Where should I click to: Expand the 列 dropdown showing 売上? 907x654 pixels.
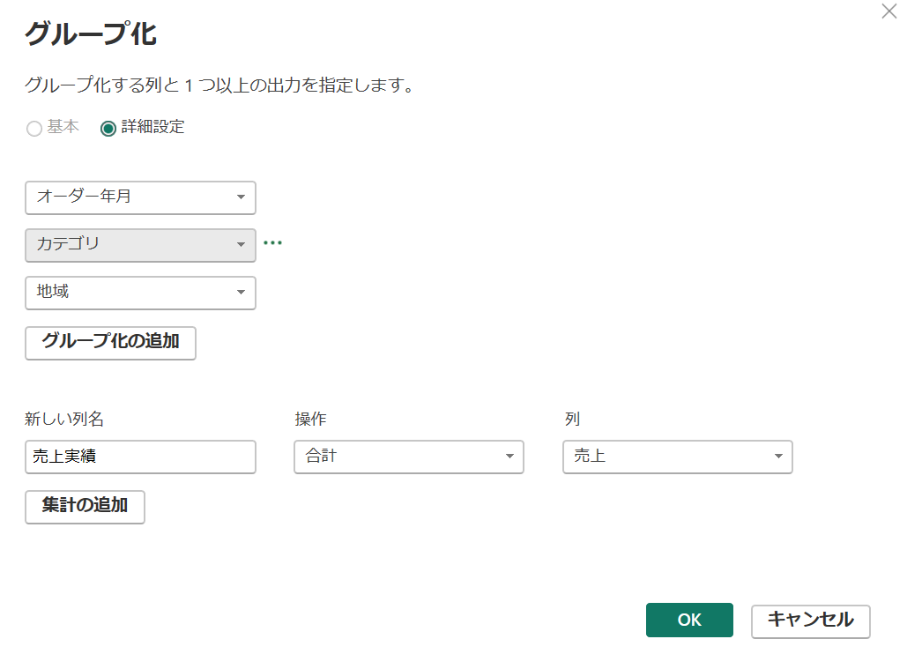click(x=677, y=457)
